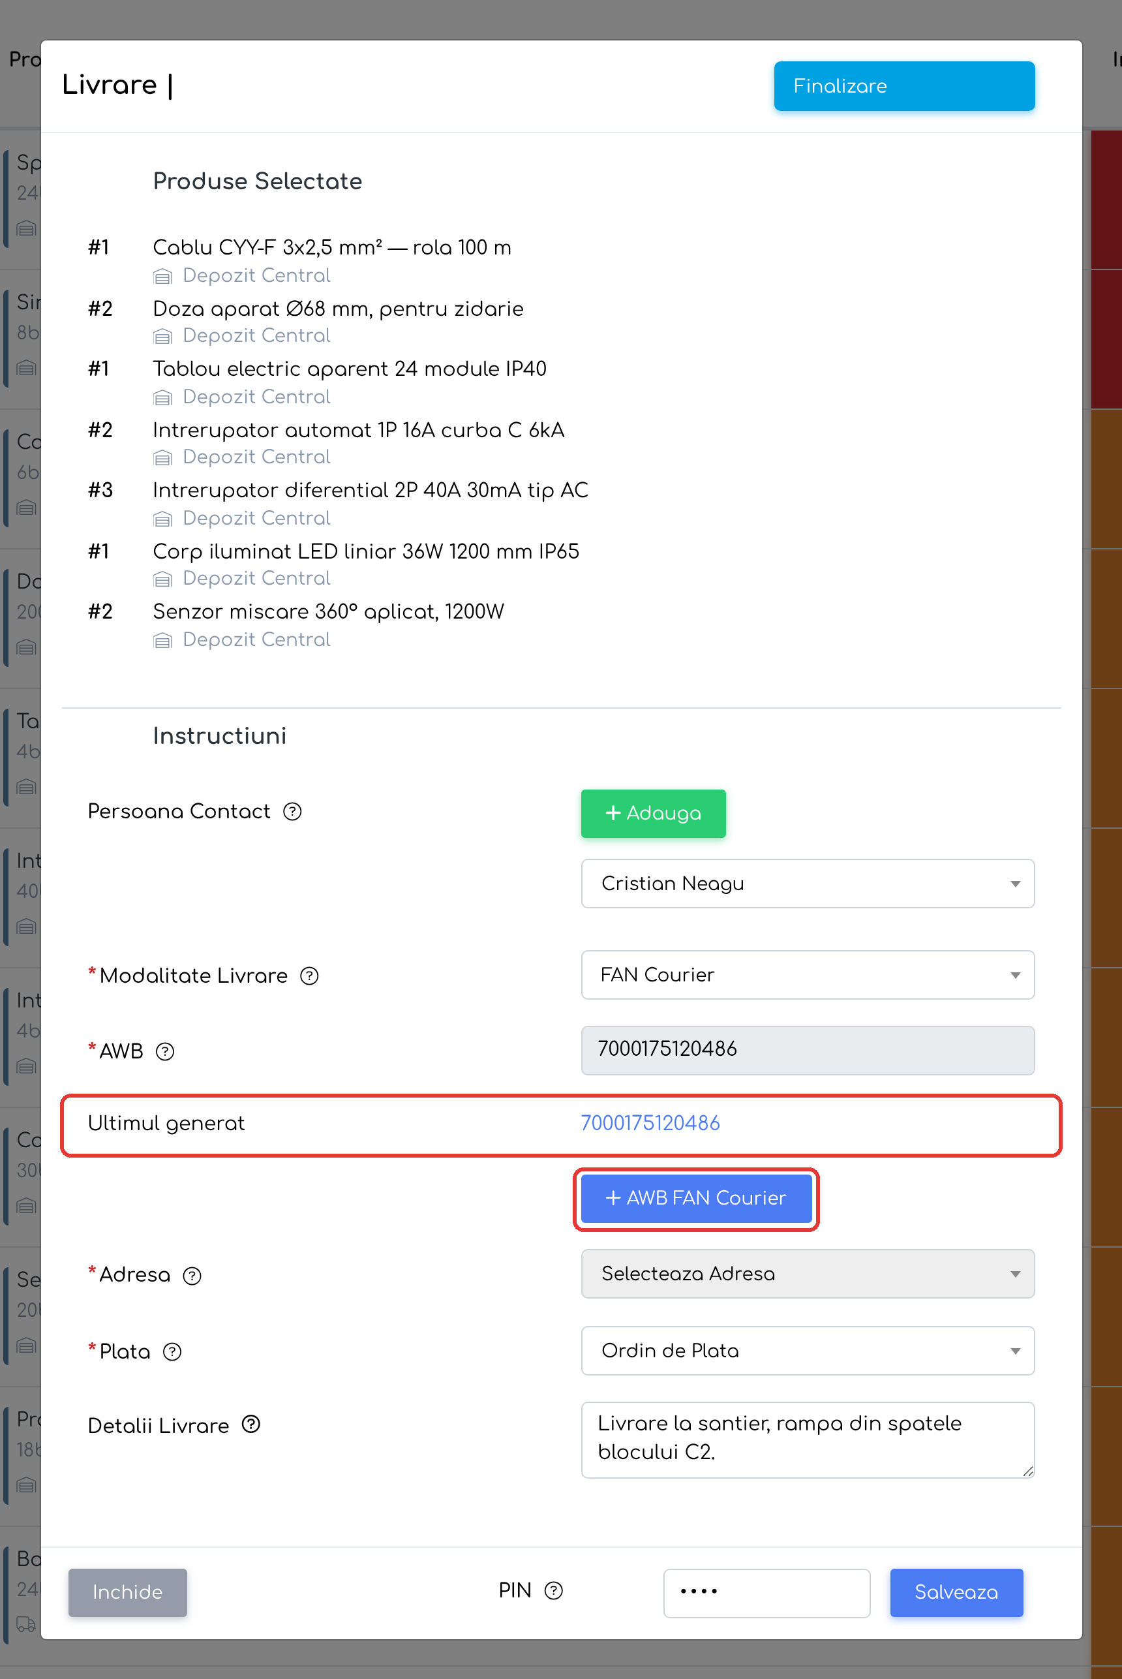Add a contact with Adauga button

[x=654, y=813]
